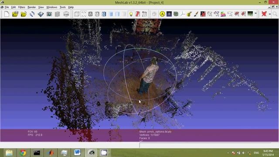Image resolution: width=279 pixels, height=157 pixels.
Task: Expand overflow chevron after the red X
Action: pos(270,14)
